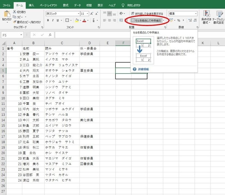The width and height of the screenshot is (225, 195).
Task: Toggle top vertical alignment
Action: pos(105,13)
